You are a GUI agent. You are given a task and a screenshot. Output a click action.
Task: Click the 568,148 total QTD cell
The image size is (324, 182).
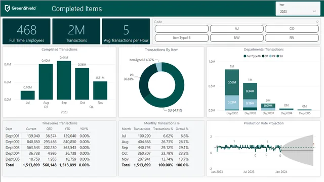point(50,165)
